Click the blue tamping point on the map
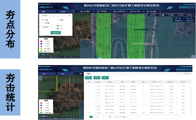196x120 pixels. click(x=131, y=24)
